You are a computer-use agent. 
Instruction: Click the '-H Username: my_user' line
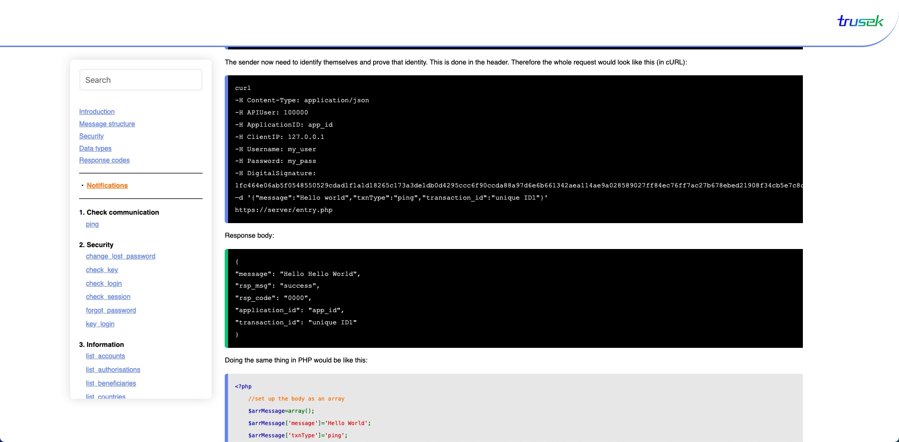[276, 149]
